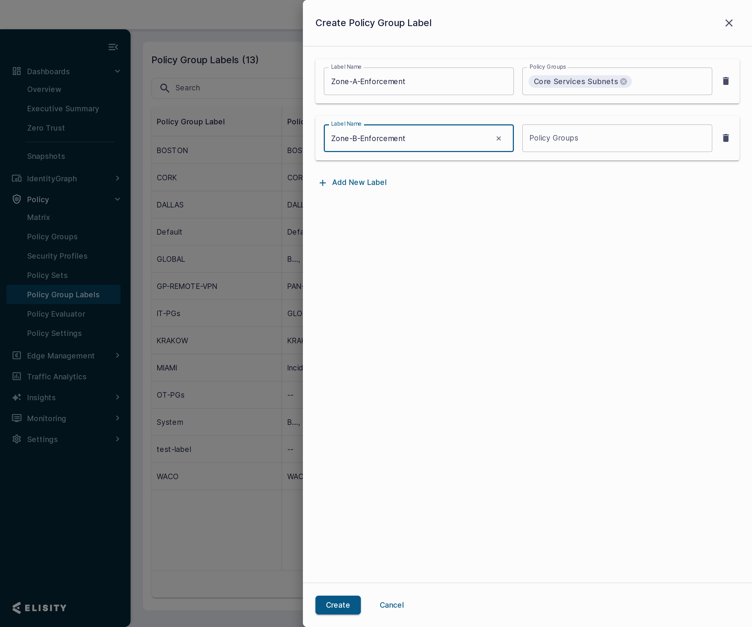Select the KRAKOW label row
752x627 pixels.
[x=227, y=341]
